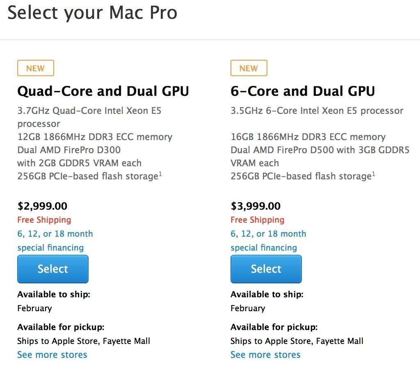Click See more stores for the Quad-Core model
The height and width of the screenshot is (371, 420).
click(x=52, y=355)
